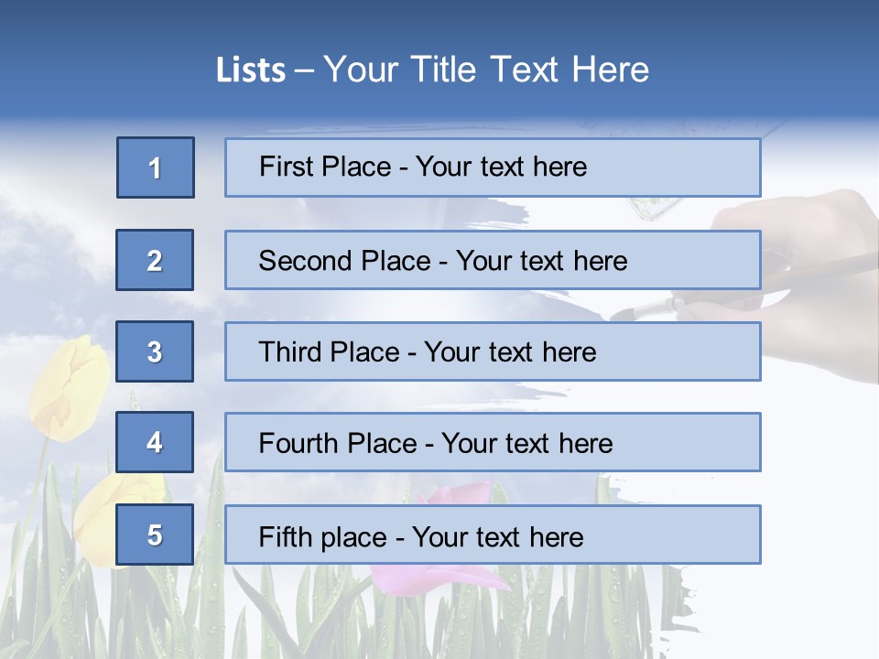
Task: Click the number 5 box
Action: pyautogui.click(x=155, y=535)
